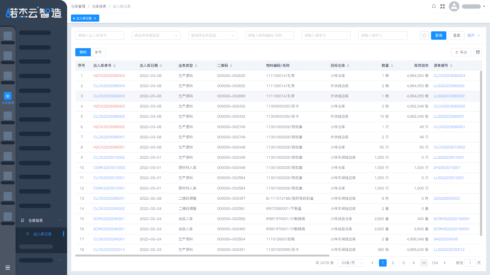Click the star favorite filter icon
The image size is (490, 275).
[x=424, y=35]
